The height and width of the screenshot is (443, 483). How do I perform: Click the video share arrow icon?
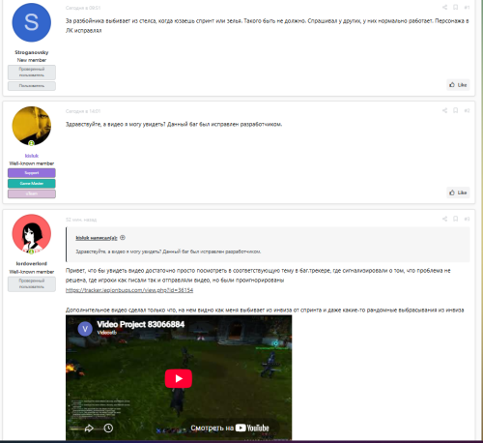point(89,428)
